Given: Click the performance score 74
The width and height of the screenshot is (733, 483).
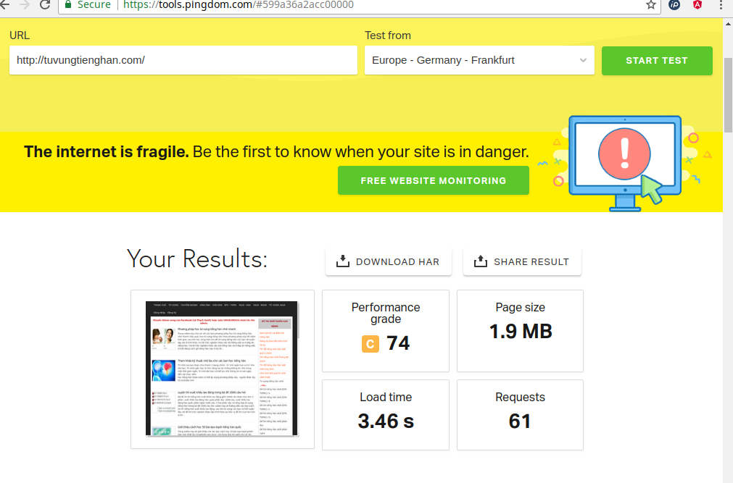Looking at the screenshot, I should pos(398,343).
